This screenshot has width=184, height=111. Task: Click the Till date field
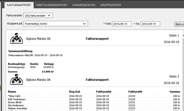tap(150, 24)
